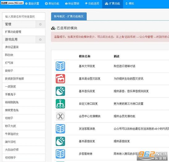Viewport: 169px width, 162px height.
Task: Click the menu name quick search field
Action: 24,16
